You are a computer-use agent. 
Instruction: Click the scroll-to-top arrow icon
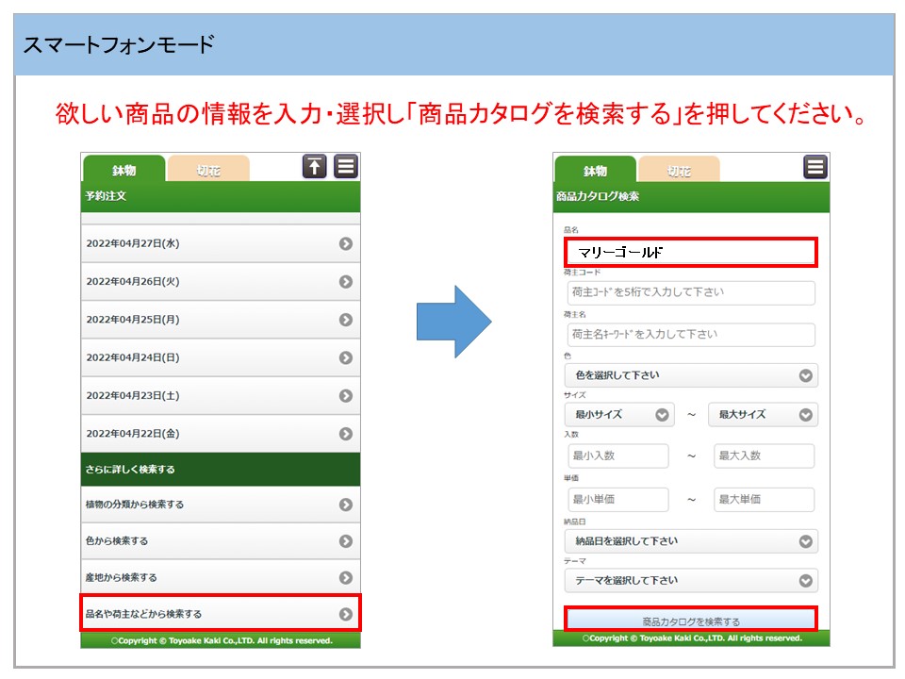(314, 167)
